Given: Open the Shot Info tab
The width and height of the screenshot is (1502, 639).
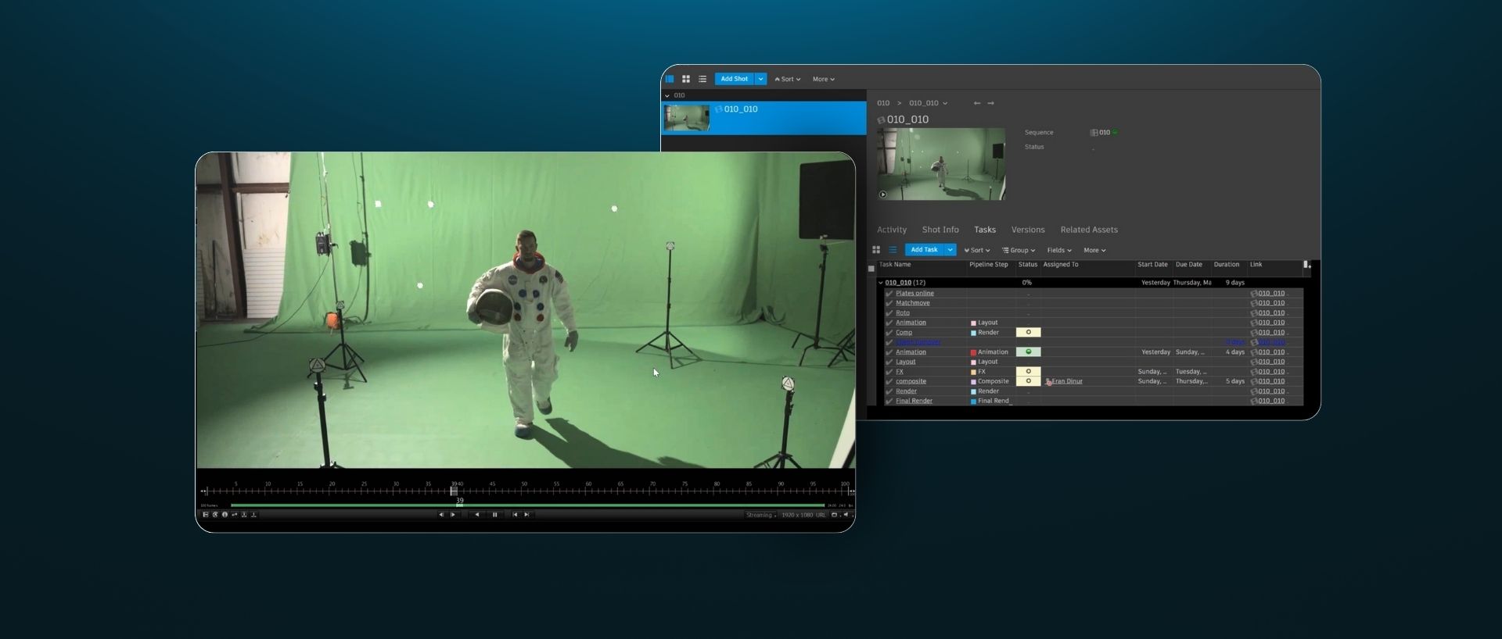Looking at the screenshot, I should pos(940,230).
